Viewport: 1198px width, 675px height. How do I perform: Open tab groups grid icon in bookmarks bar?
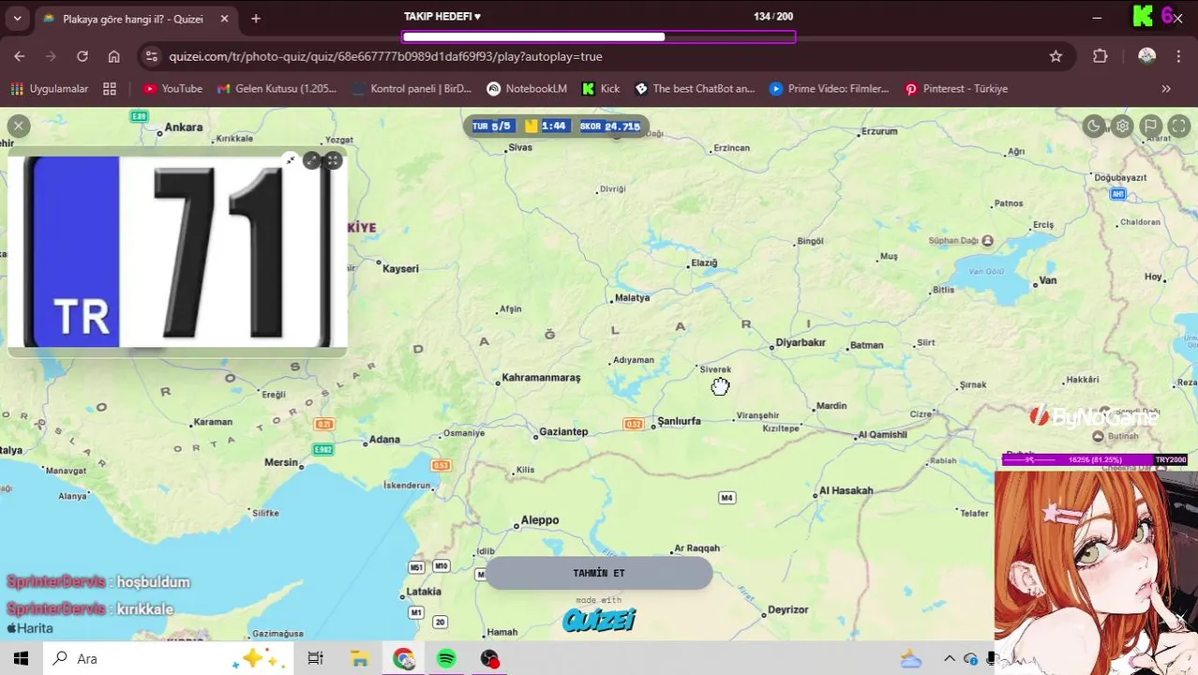coord(110,89)
